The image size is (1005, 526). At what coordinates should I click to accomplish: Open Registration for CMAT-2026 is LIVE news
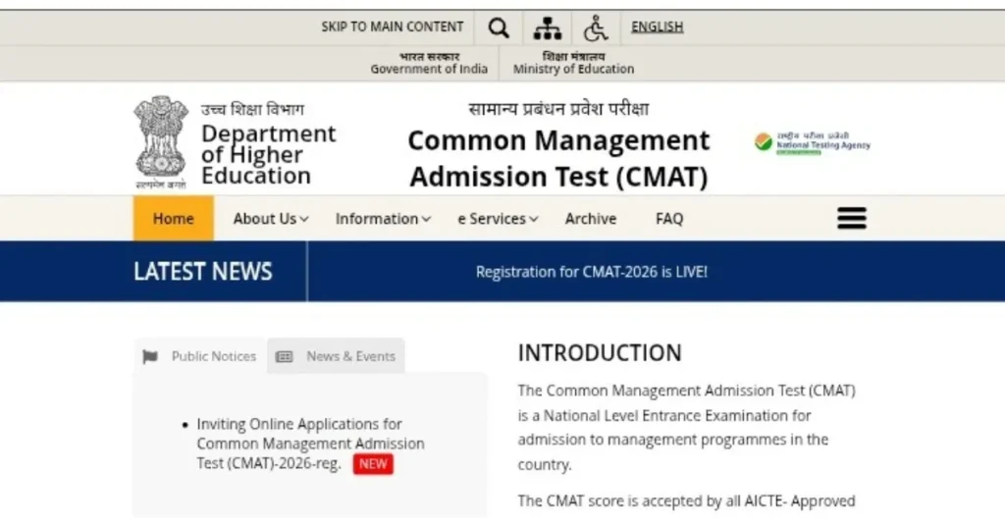[x=591, y=272]
